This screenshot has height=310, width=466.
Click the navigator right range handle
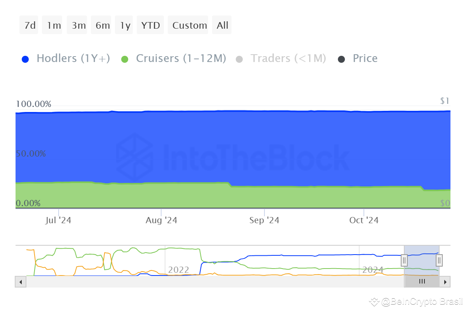439,260
